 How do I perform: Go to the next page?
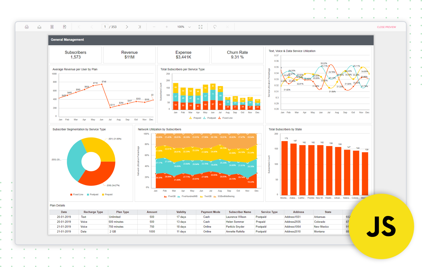coord(127,27)
